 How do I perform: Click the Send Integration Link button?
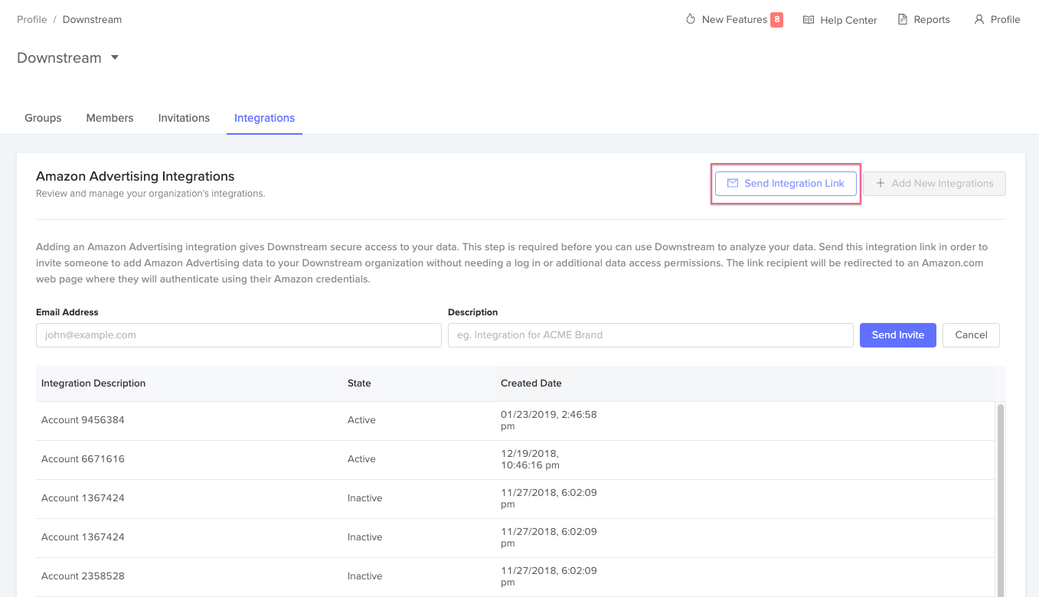(x=786, y=183)
